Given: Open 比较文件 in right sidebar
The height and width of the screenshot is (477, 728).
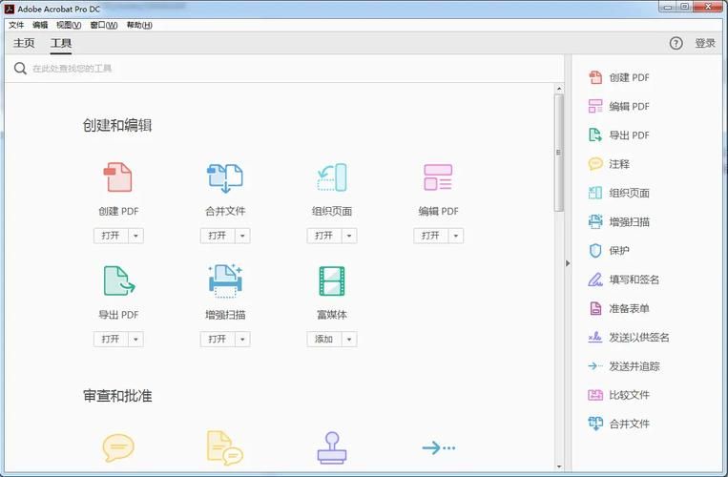Looking at the screenshot, I should [619, 395].
